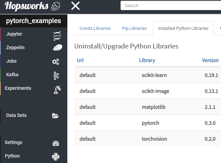Close the sidebar with the X icon

click(x=75, y=6)
